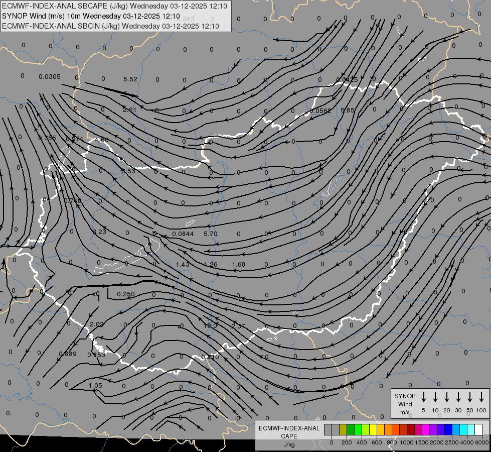Click the 0.889 value on the map
This screenshot has width=491, height=452.
click(x=68, y=354)
